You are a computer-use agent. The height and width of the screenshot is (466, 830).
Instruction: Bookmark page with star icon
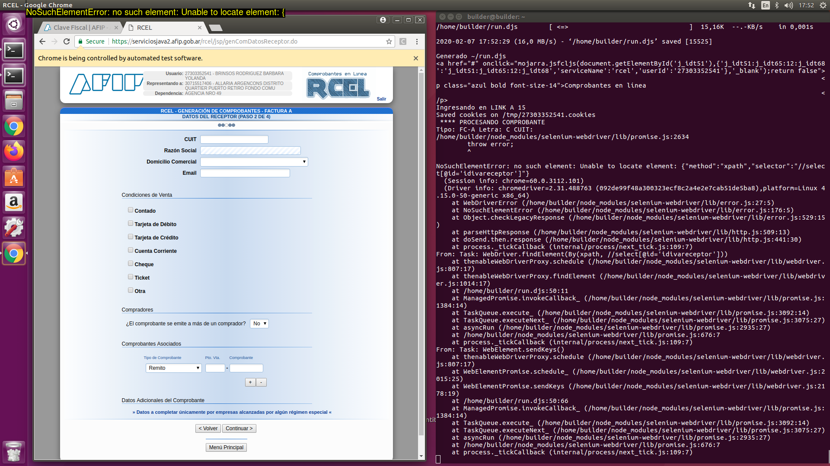coord(389,41)
